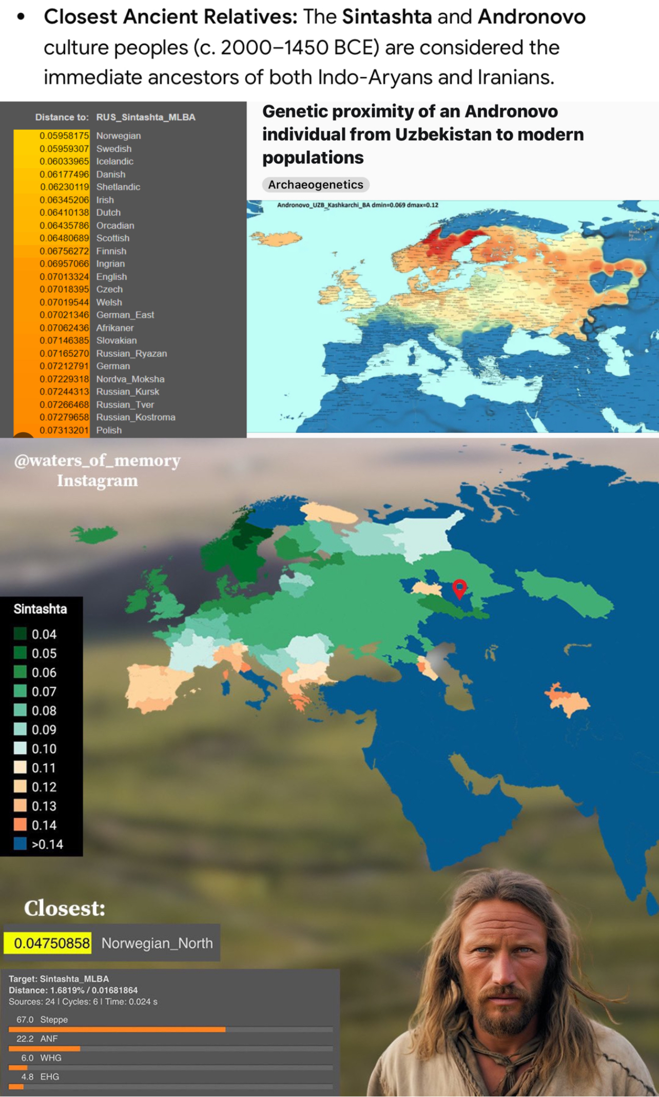Click the 'Target: Sintashta_MLBA' line
Screen dimensions: 659x1097
pos(59,978)
